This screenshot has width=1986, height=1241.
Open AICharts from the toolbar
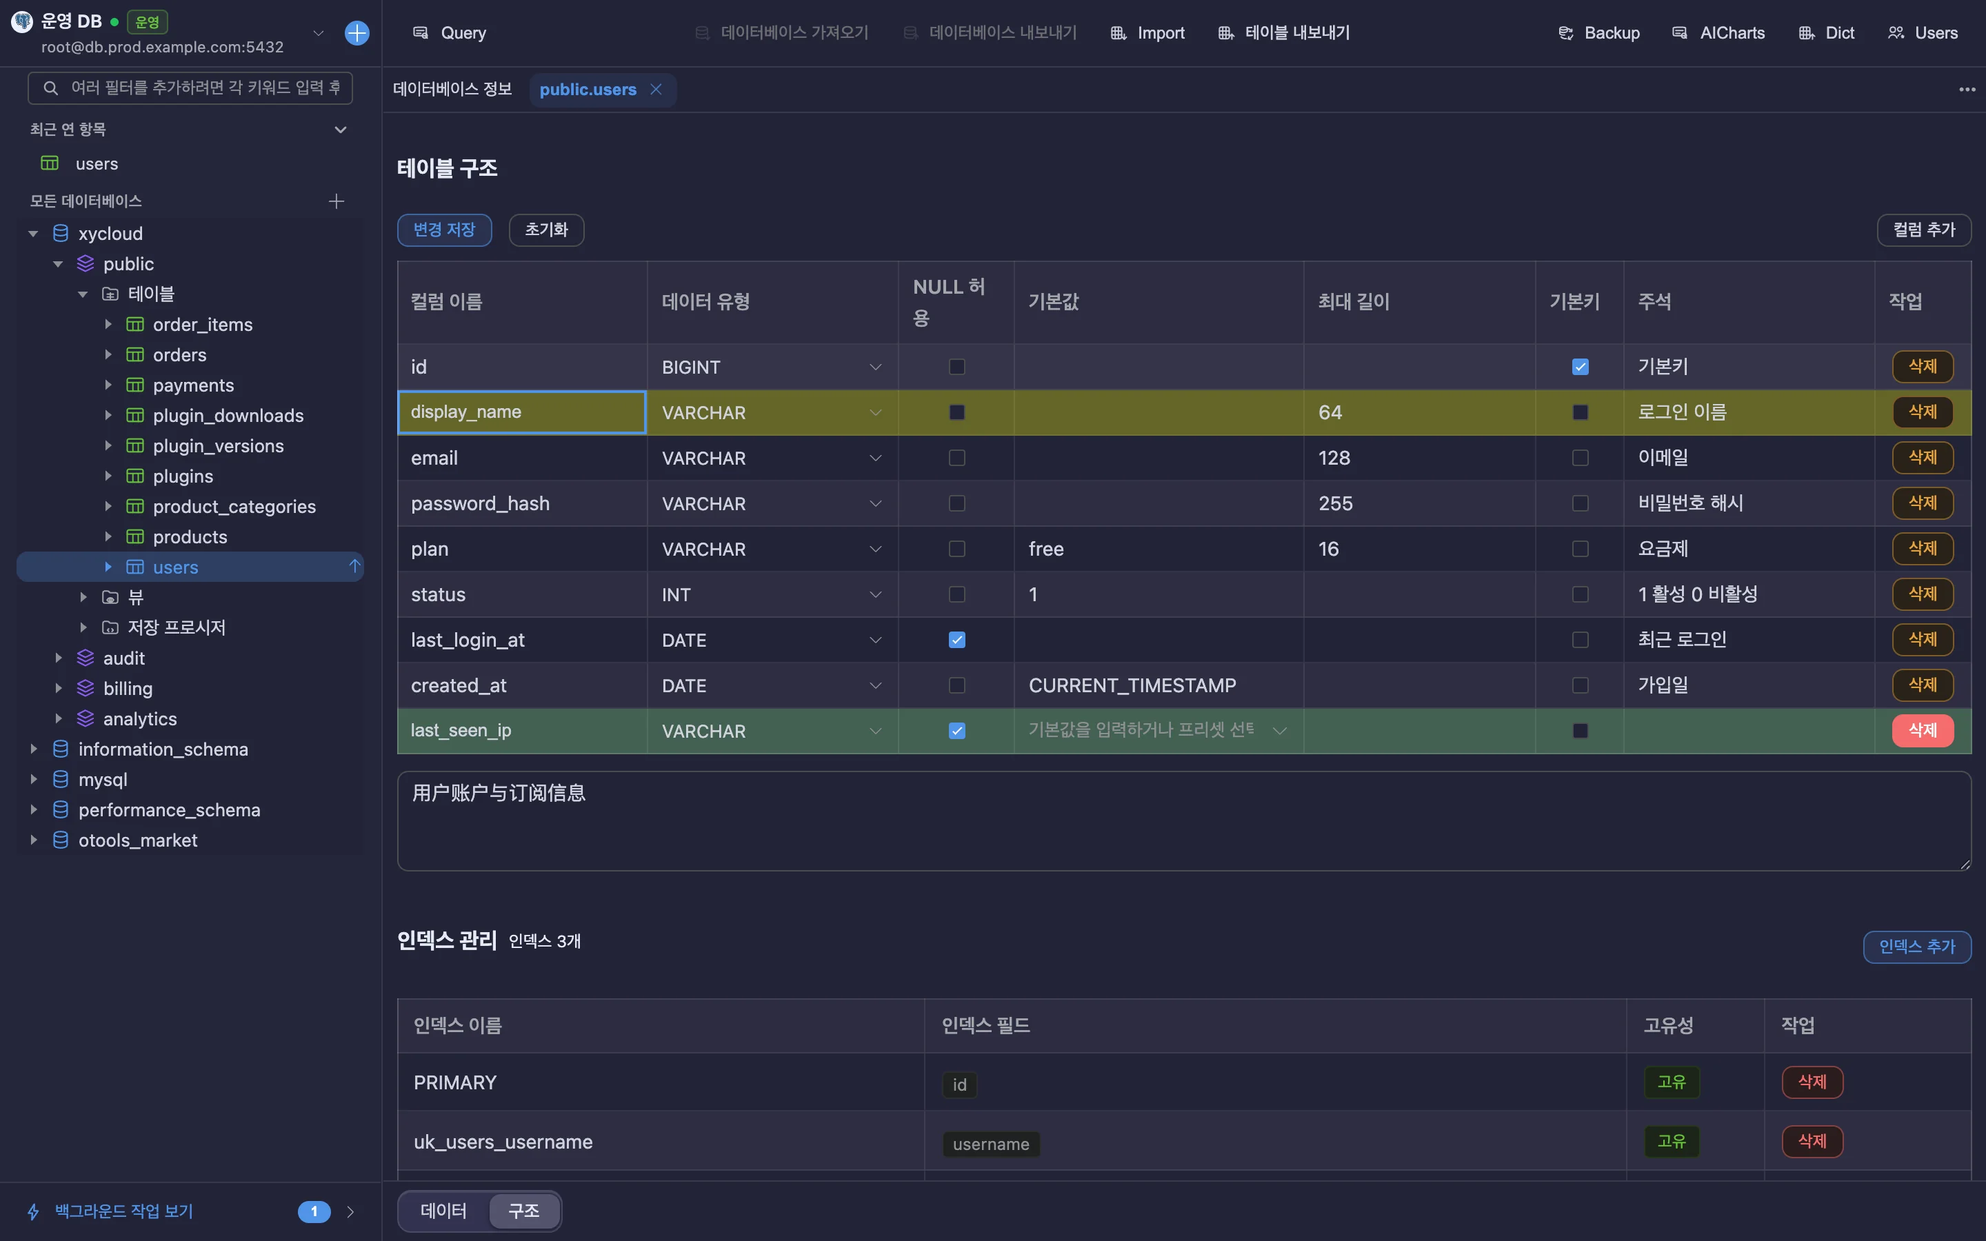1718,33
